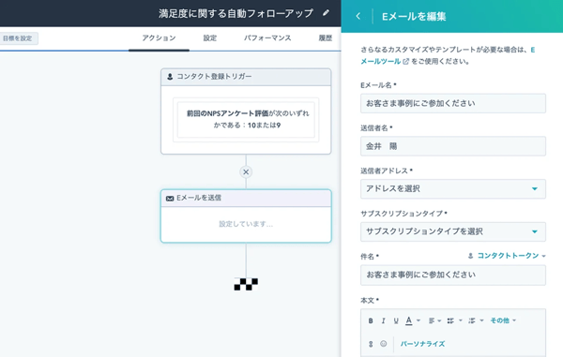Expand the コンタクトトークン menu

click(x=507, y=256)
